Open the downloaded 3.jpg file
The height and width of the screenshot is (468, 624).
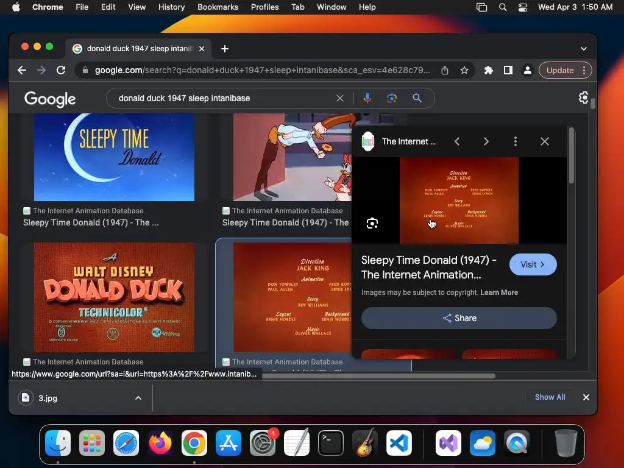[x=48, y=398]
